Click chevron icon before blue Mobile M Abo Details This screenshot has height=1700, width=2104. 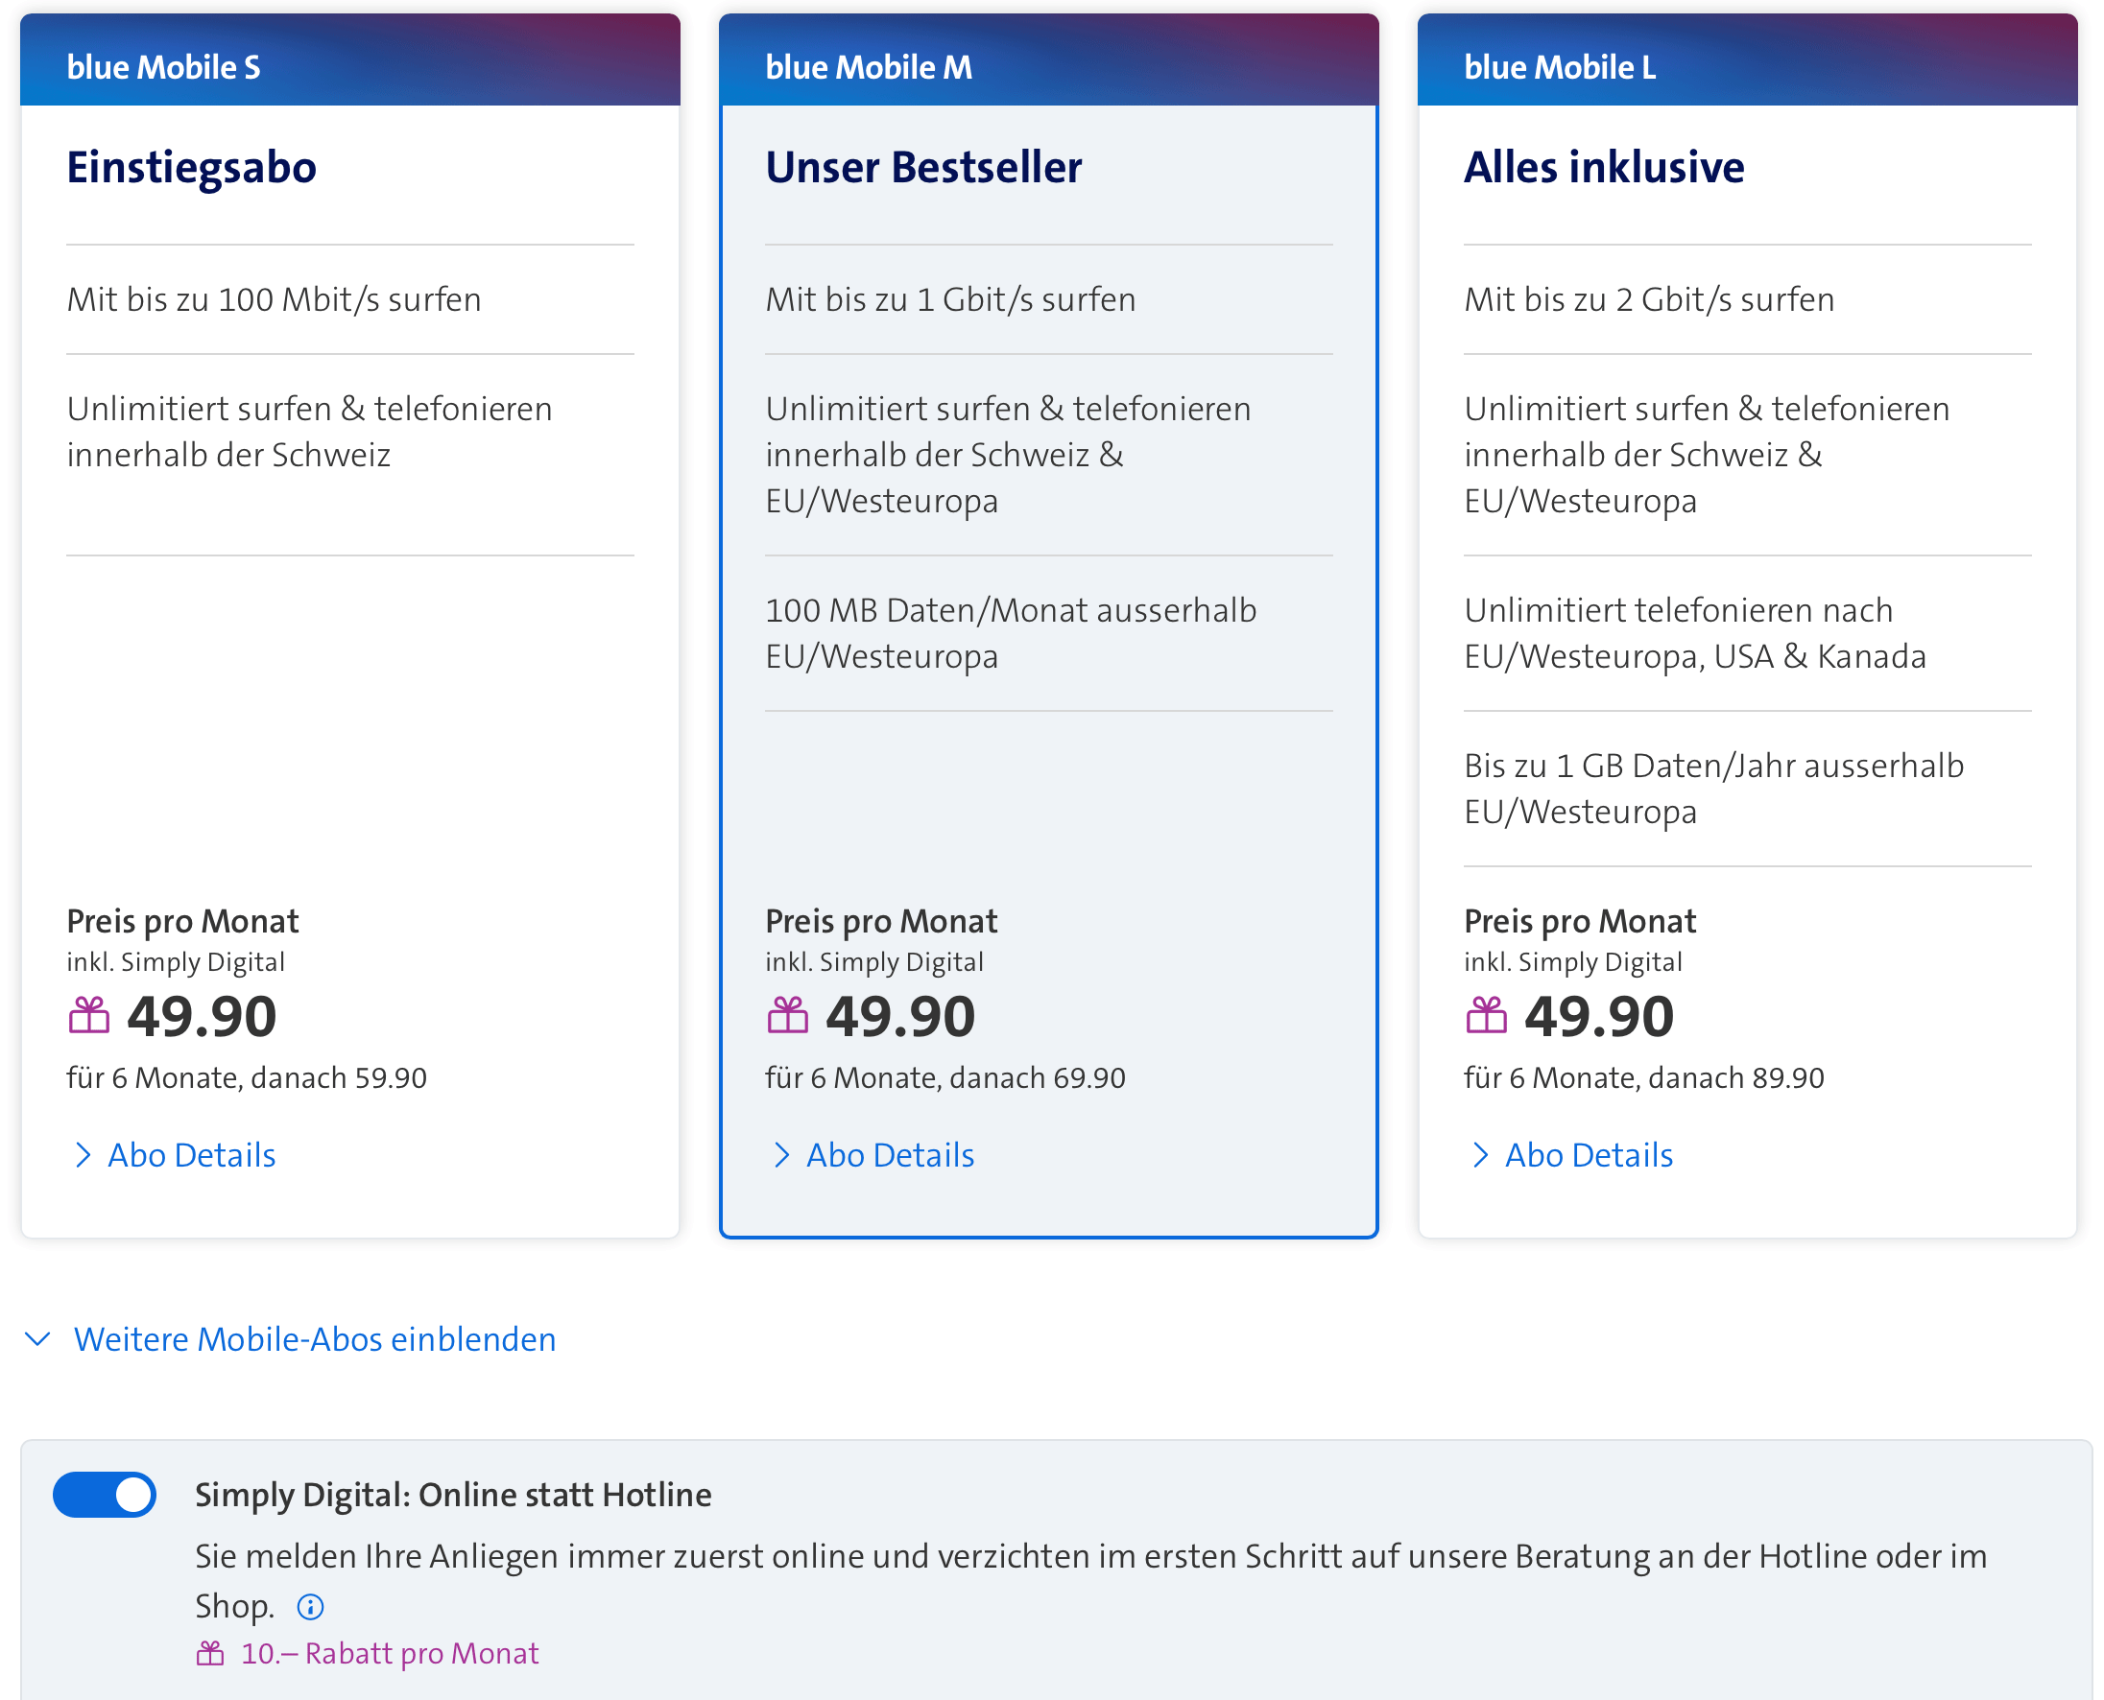781,1155
